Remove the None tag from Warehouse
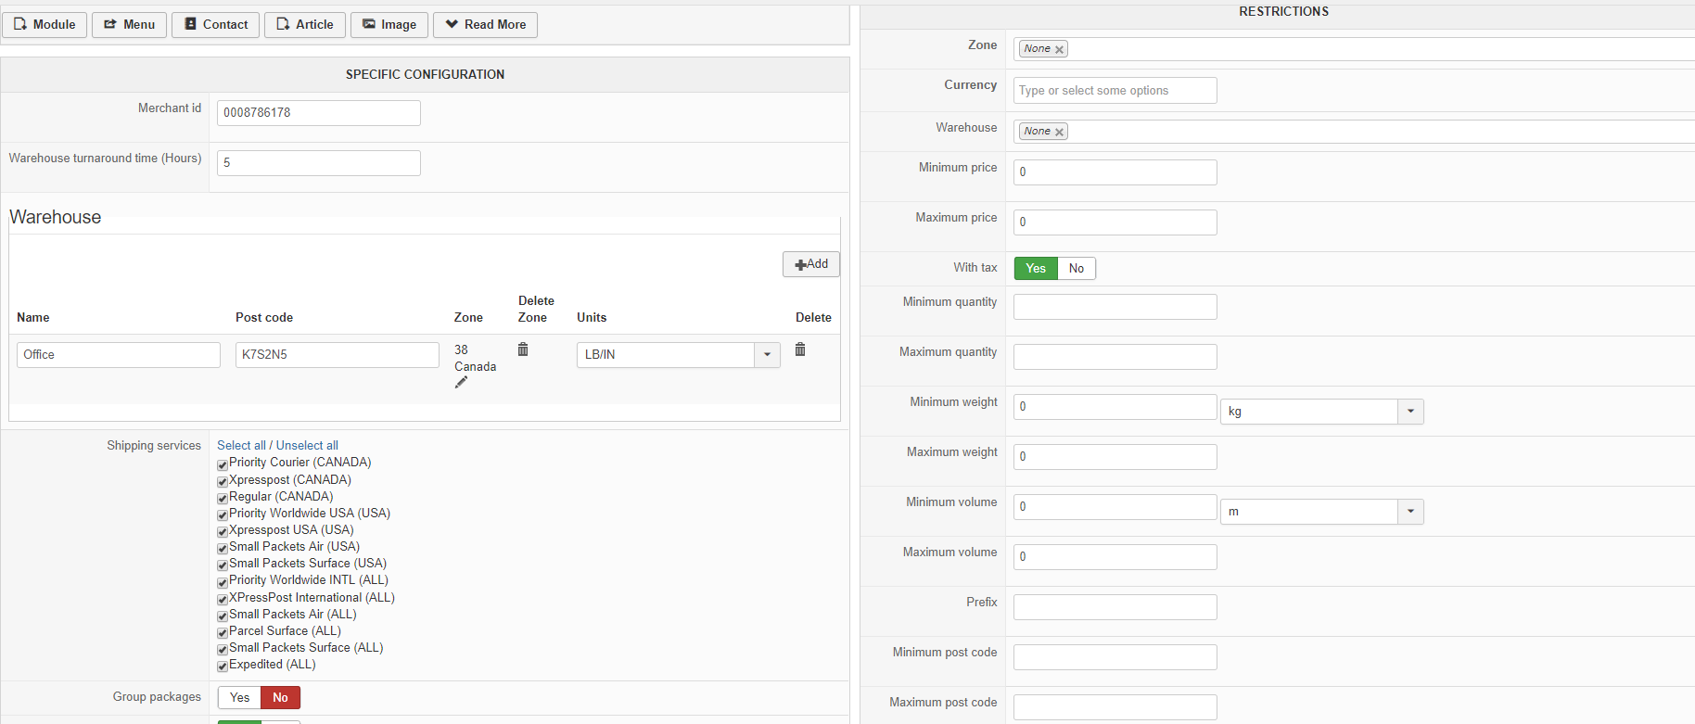The height and width of the screenshot is (724, 1695). click(1059, 132)
